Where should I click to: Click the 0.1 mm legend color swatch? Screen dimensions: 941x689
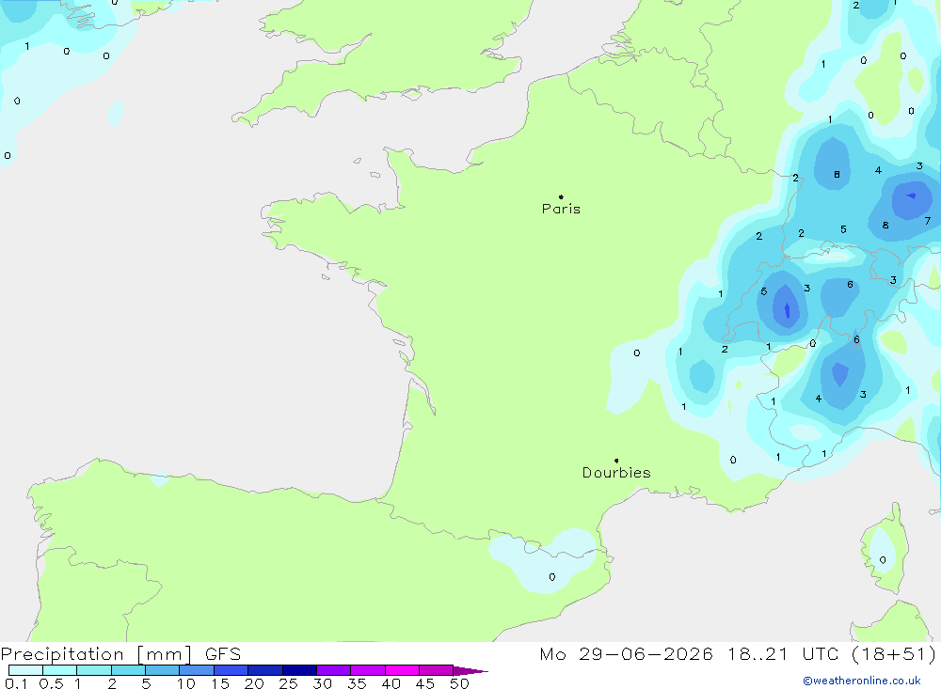point(25,670)
